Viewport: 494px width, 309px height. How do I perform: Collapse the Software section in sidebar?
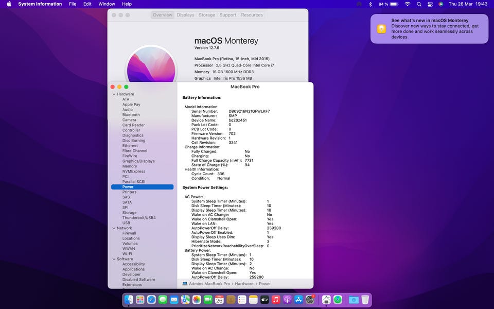coord(114,259)
